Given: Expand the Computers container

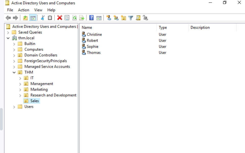Looking at the screenshot, I should coord(14,50).
